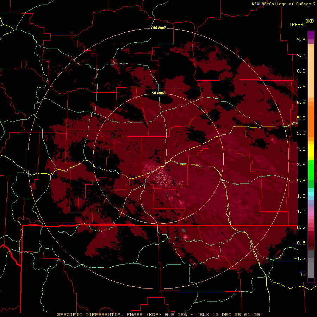Click the 7.4 value on color scale
This screenshot has height=317, width=317.
click(x=301, y=87)
